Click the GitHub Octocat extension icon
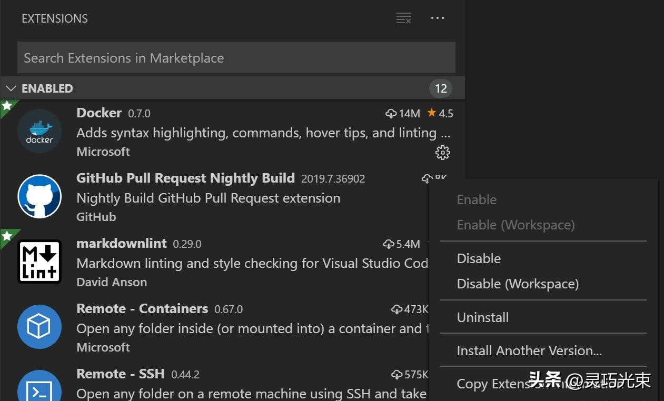This screenshot has height=401, width=664. click(39, 196)
